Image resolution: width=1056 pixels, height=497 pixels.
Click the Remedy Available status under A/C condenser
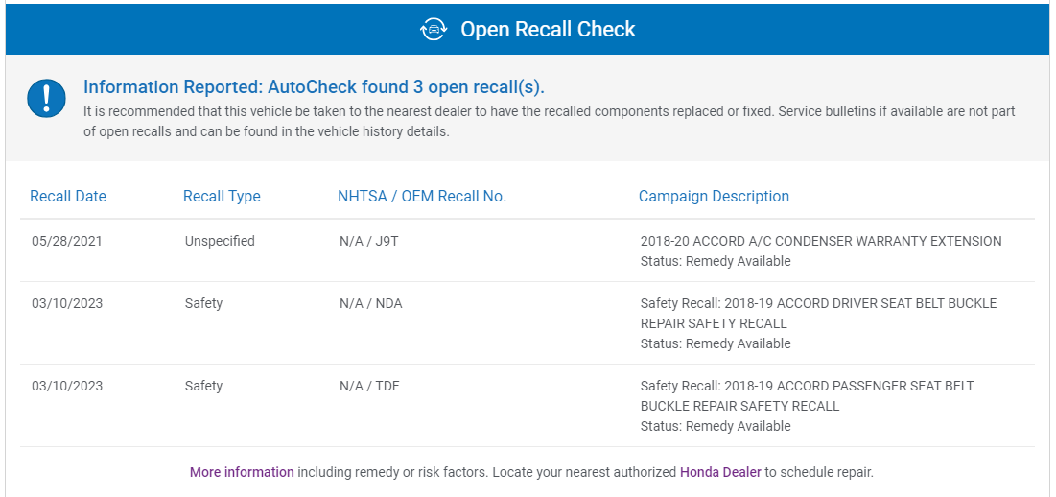[x=716, y=261]
